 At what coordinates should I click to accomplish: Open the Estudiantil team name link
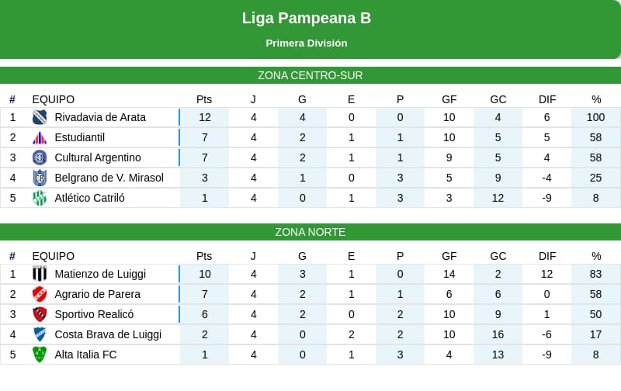(79, 137)
